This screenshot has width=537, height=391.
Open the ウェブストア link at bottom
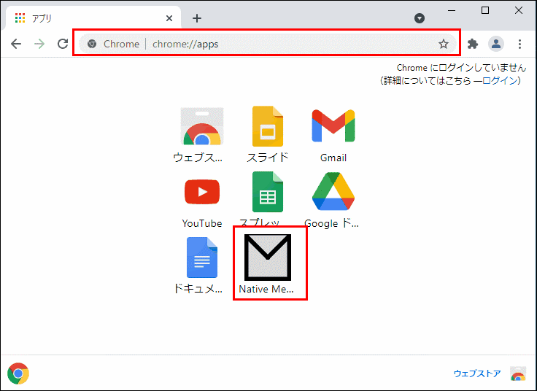[x=477, y=373]
